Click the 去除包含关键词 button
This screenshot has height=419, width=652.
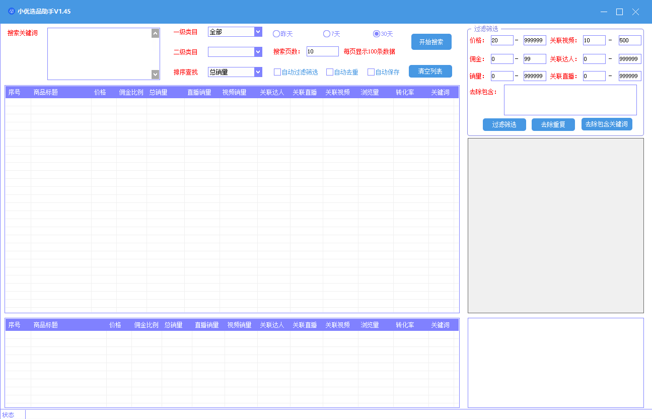[606, 124]
